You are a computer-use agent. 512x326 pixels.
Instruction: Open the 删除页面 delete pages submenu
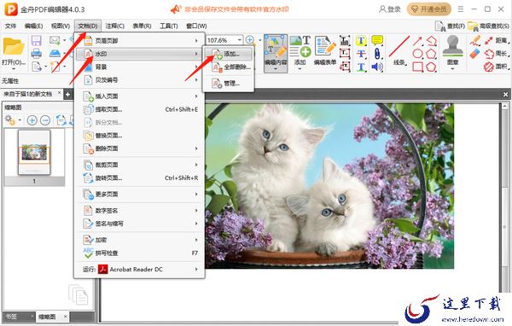tap(140, 148)
